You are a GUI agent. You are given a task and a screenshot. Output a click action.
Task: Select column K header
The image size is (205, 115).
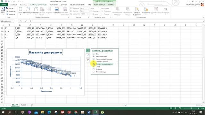[113, 25]
